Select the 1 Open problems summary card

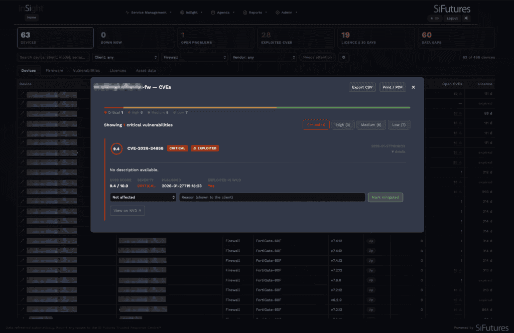(216, 38)
